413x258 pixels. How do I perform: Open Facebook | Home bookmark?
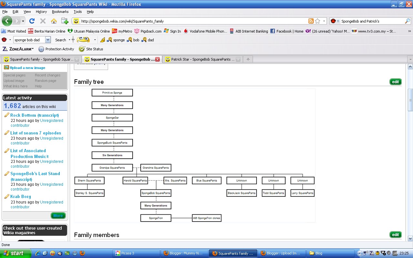[x=287, y=31]
